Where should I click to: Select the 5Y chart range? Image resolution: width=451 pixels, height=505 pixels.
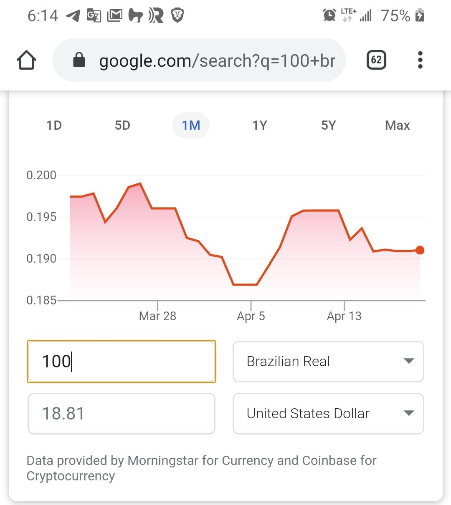click(x=328, y=125)
